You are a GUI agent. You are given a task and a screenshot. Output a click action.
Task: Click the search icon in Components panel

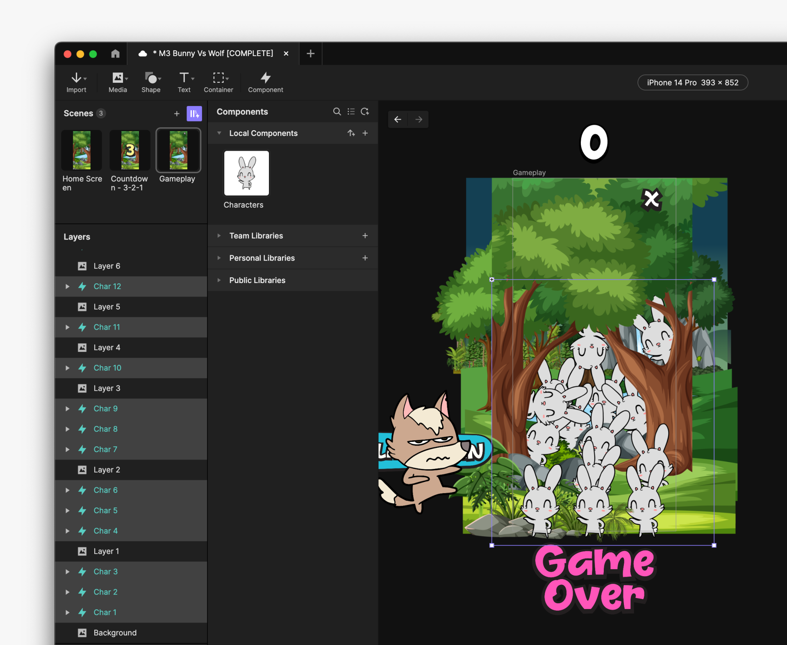[338, 112]
